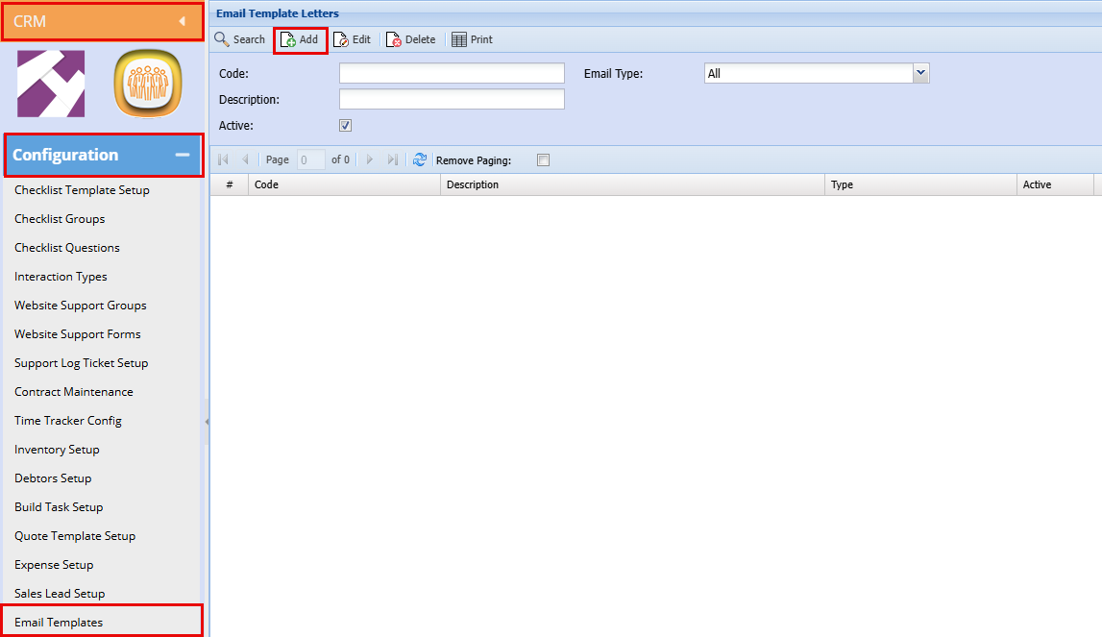Image resolution: width=1102 pixels, height=637 pixels.
Task: Click the Delete document icon
Action: point(394,40)
